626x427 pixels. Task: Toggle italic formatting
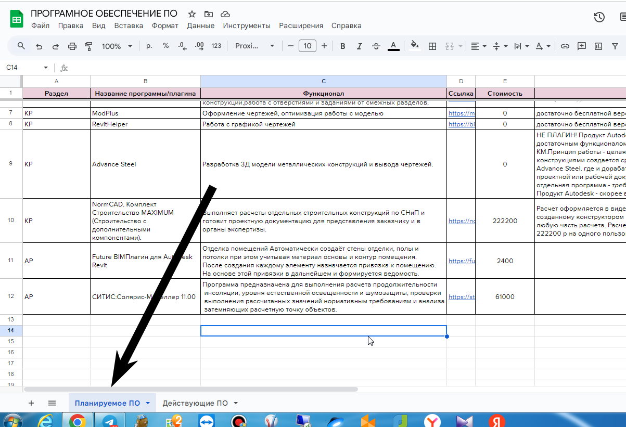[x=359, y=46]
